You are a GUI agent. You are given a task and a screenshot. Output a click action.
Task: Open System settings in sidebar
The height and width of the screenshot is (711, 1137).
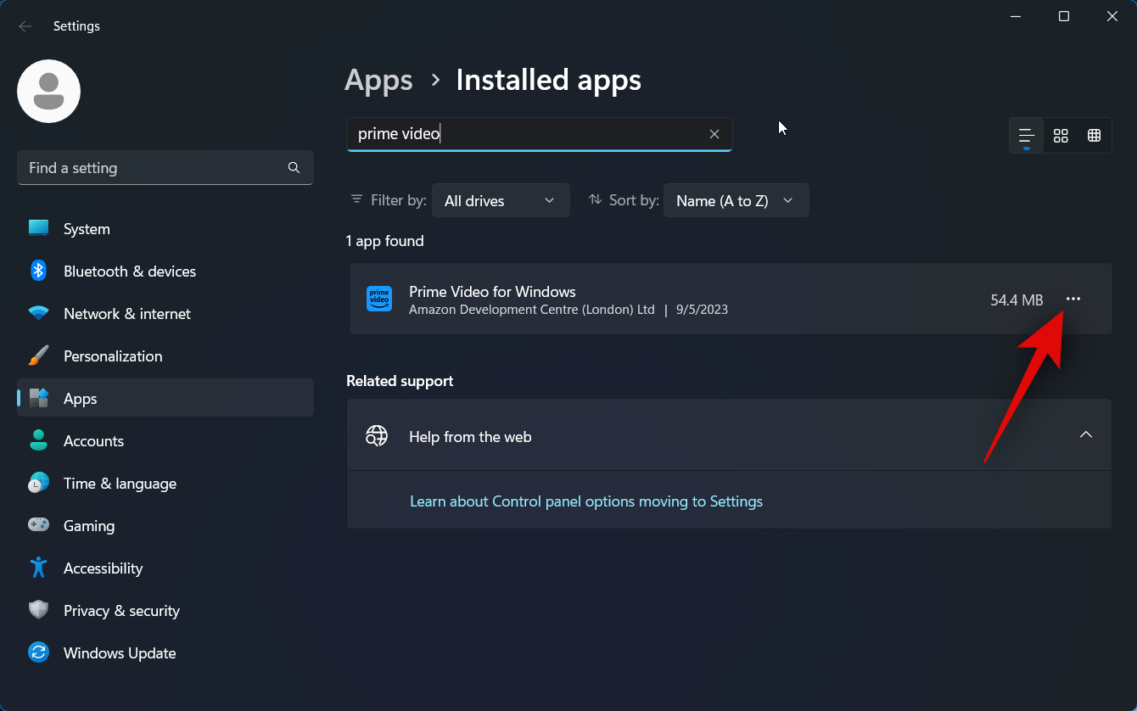coord(87,229)
